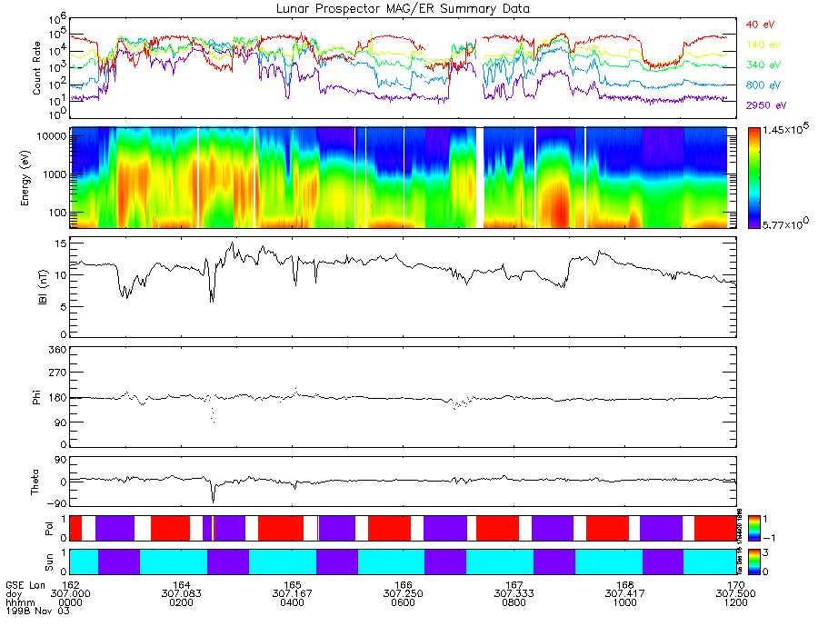818x636 pixels.
Task: Click the '0200' time tick label
Action: (x=181, y=602)
